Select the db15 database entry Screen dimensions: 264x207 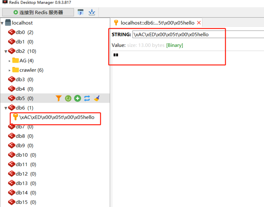click(20, 202)
